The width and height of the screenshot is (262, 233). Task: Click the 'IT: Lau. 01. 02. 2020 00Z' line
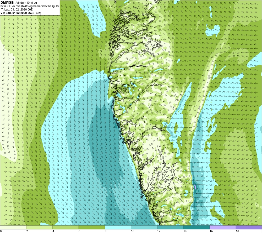(17, 9)
